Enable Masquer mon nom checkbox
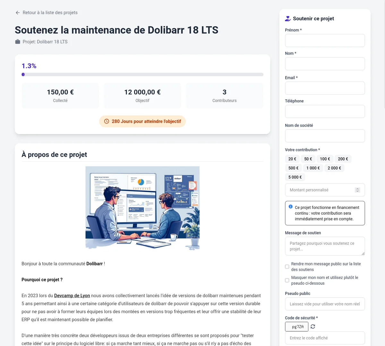The image size is (385, 346). (287, 281)
